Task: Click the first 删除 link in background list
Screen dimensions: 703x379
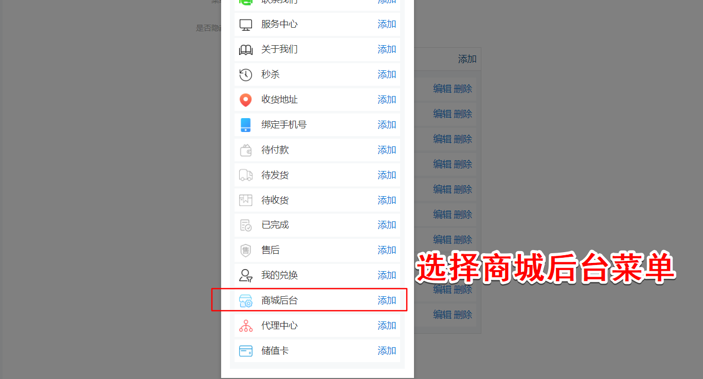Action: tap(463, 89)
